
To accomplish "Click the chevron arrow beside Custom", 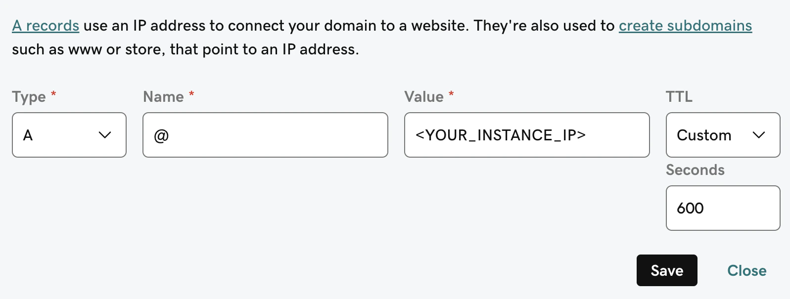I will click(759, 135).
